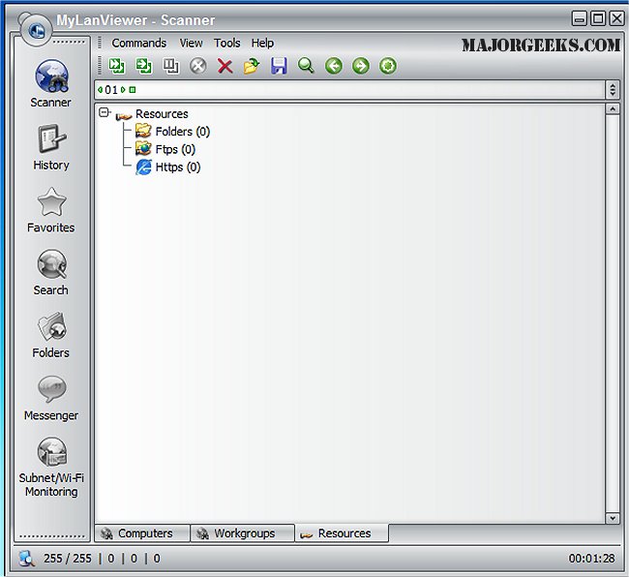Open the Messenger panel

(51, 398)
